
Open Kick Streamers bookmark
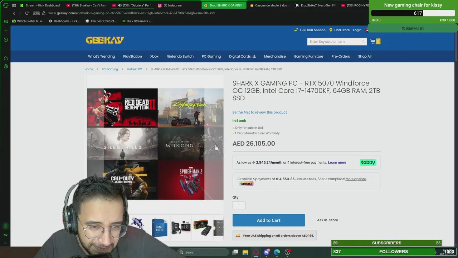[137, 21]
